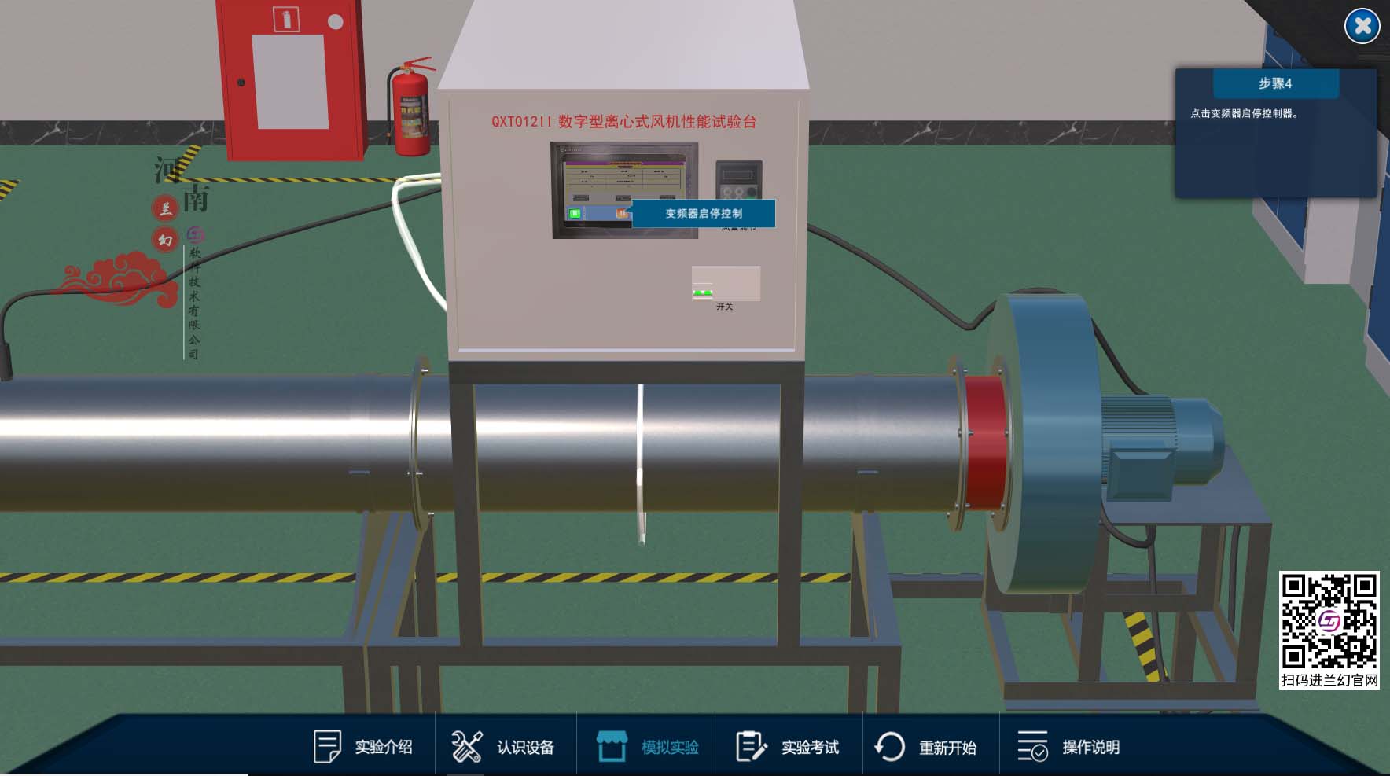Click the 重新开始 circular arrow icon
1390x776 pixels.
click(x=889, y=746)
